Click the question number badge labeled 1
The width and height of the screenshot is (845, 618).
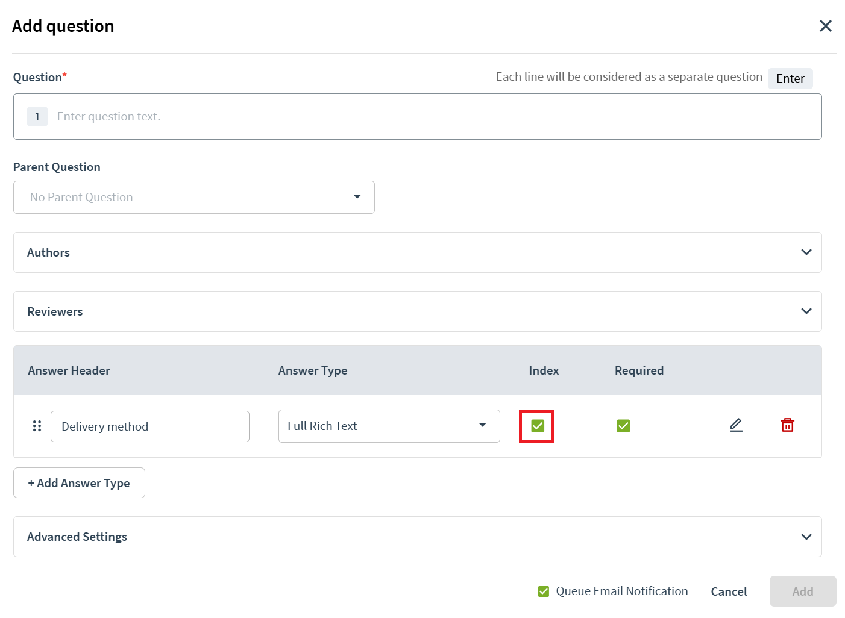click(37, 116)
